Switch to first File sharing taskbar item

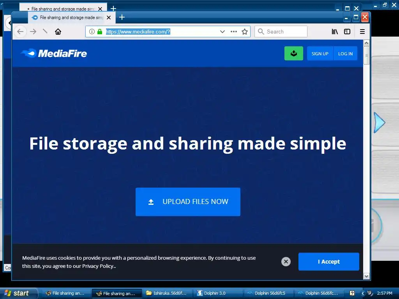pos(65,293)
